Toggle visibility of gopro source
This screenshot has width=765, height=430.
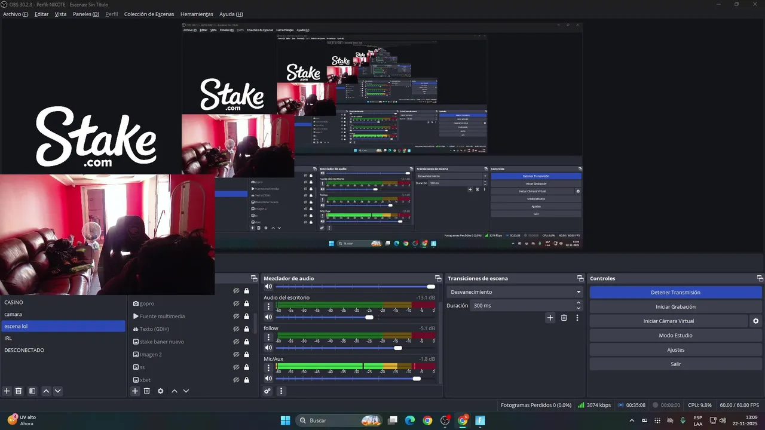(x=237, y=303)
